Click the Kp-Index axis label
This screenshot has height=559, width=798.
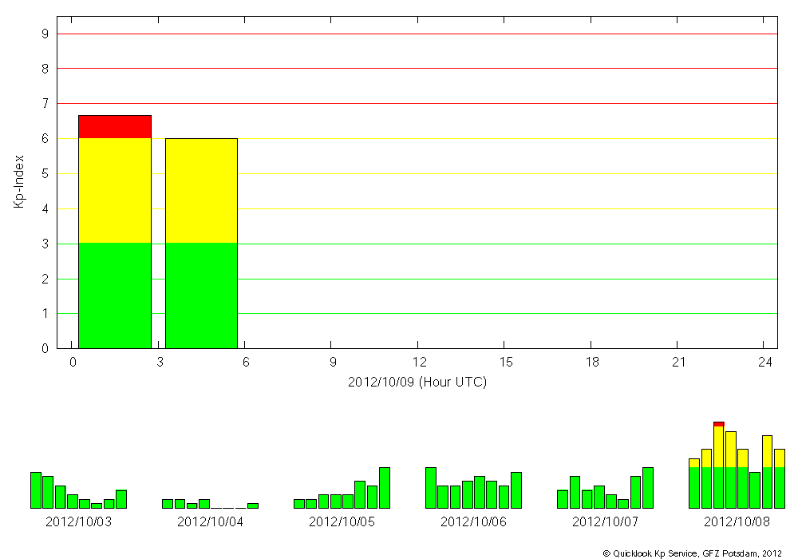tap(19, 182)
